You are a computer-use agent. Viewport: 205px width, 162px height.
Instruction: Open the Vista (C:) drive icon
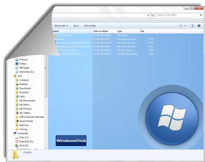[x=17, y=138]
